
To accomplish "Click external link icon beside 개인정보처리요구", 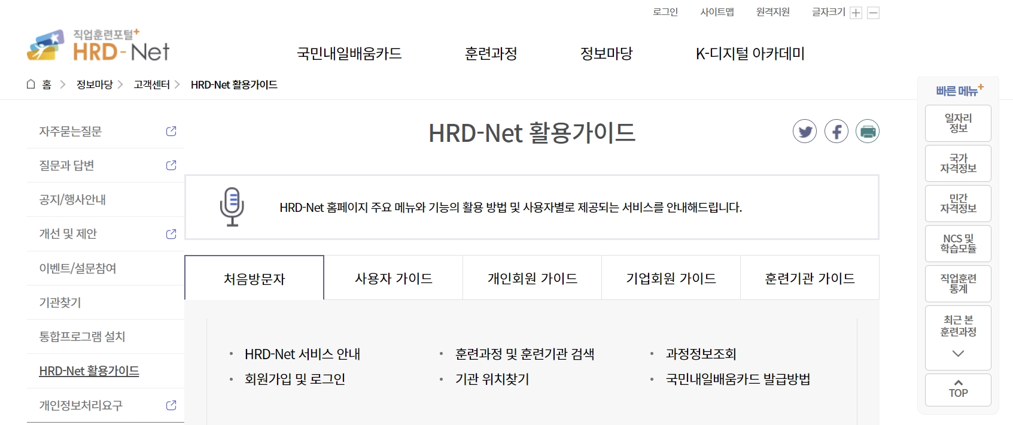I will (171, 405).
